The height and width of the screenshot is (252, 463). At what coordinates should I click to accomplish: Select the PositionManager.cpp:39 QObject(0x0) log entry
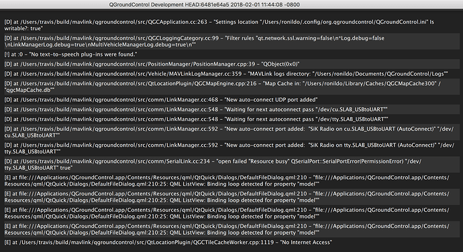pyautogui.click(x=232, y=64)
